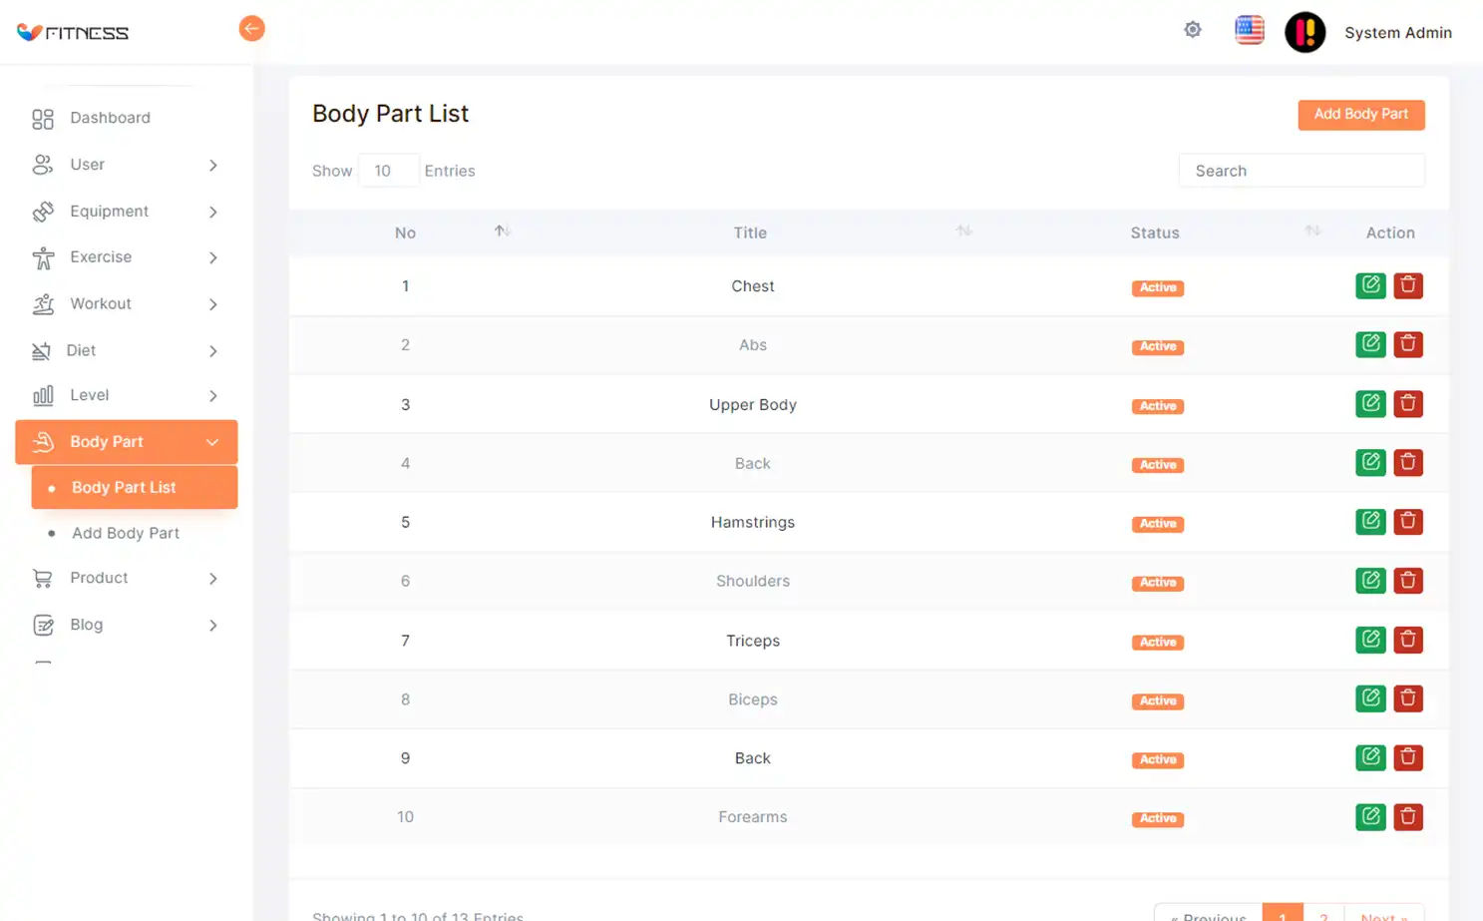Open the settings gear icon

[x=1192, y=30]
